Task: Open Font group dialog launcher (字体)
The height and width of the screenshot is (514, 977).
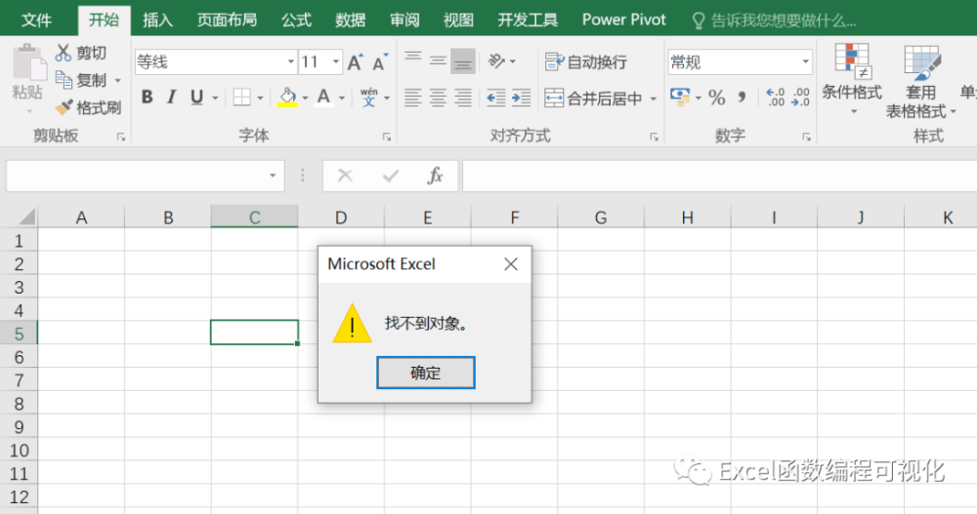Action: pos(387,137)
